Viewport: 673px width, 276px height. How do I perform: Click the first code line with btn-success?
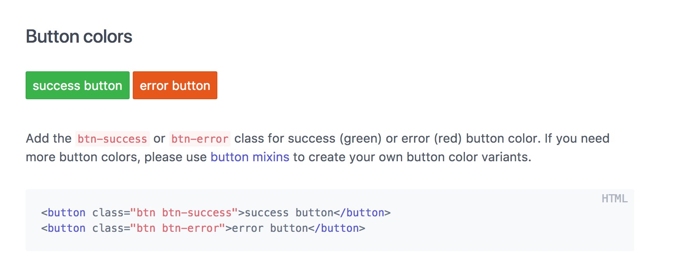[216, 213]
